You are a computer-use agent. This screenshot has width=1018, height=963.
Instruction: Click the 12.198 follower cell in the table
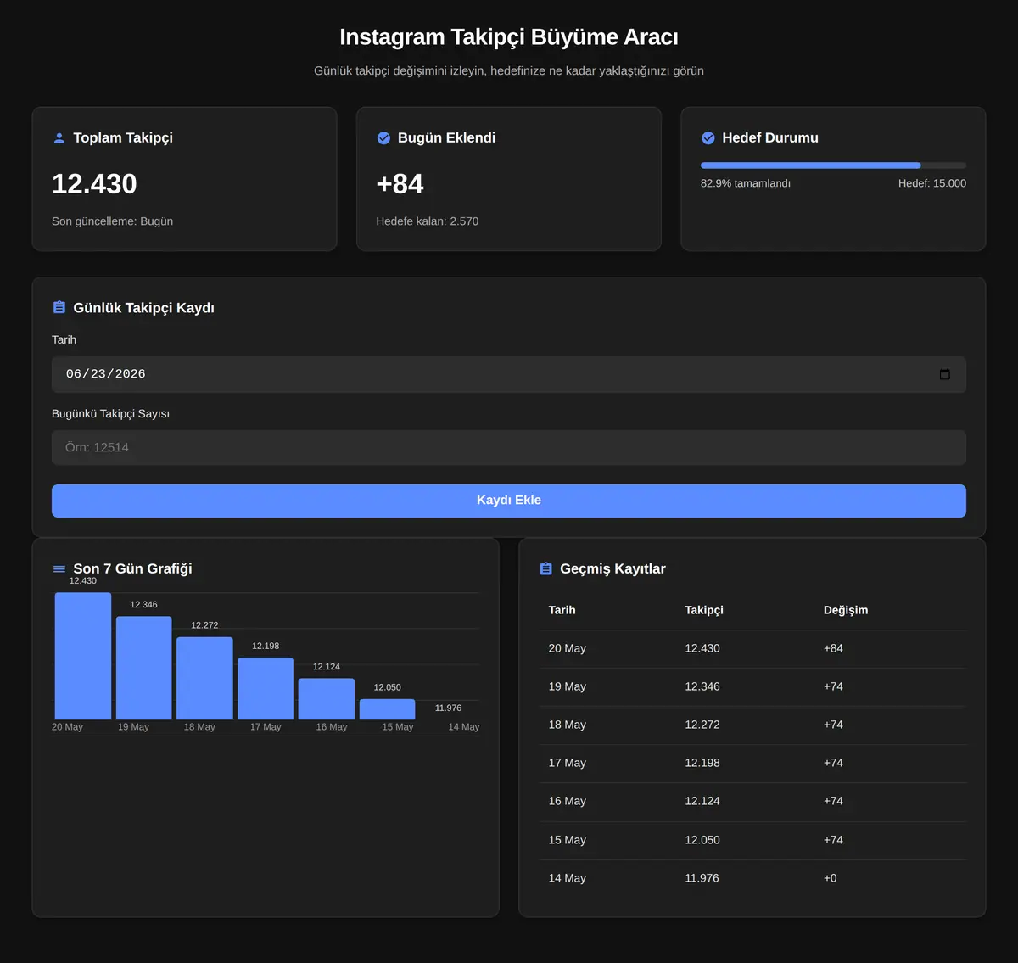coord(702,763)
